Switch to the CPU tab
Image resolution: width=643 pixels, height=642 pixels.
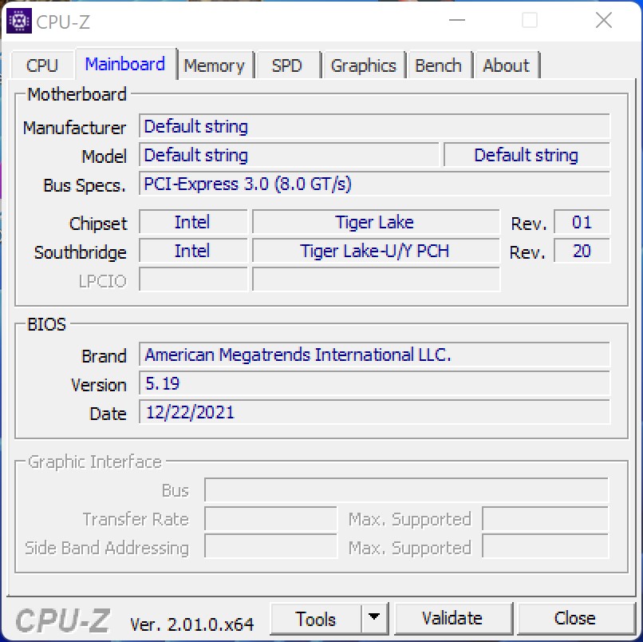(x=41, y=65)
